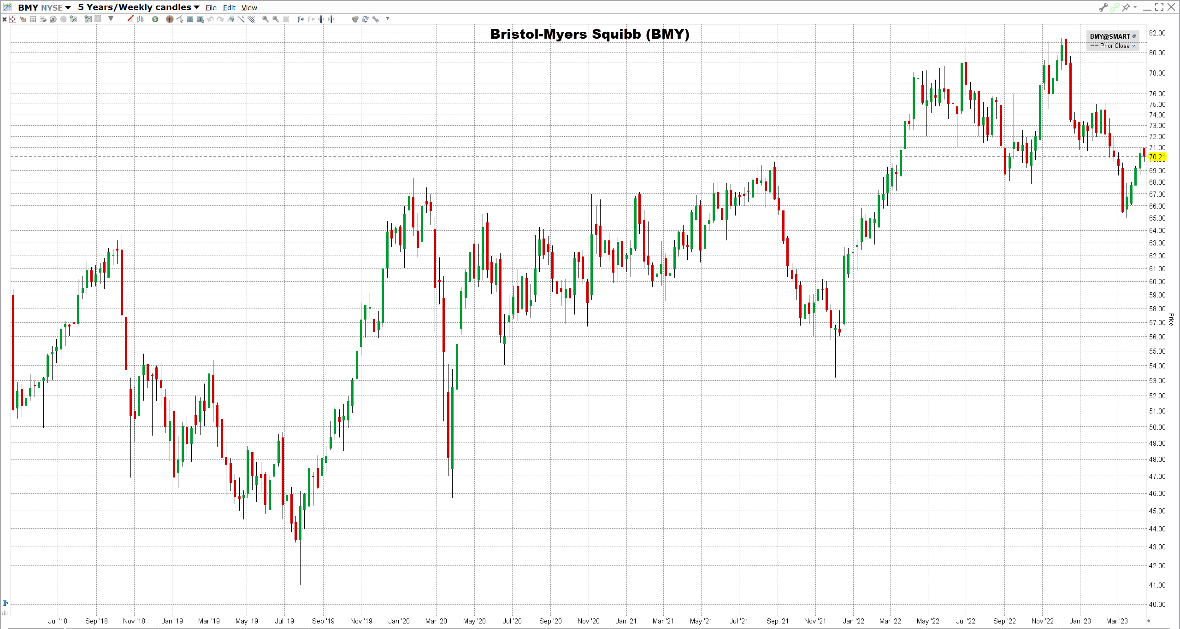The width and height of the screenshot is (1180, 629).
Task: Click the Mar '20 time axis label
Action: 436,621
